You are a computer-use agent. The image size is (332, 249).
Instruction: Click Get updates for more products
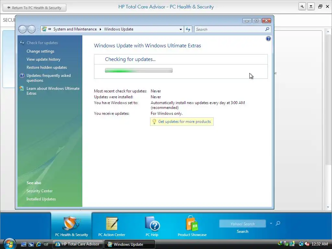click(184, 122)
